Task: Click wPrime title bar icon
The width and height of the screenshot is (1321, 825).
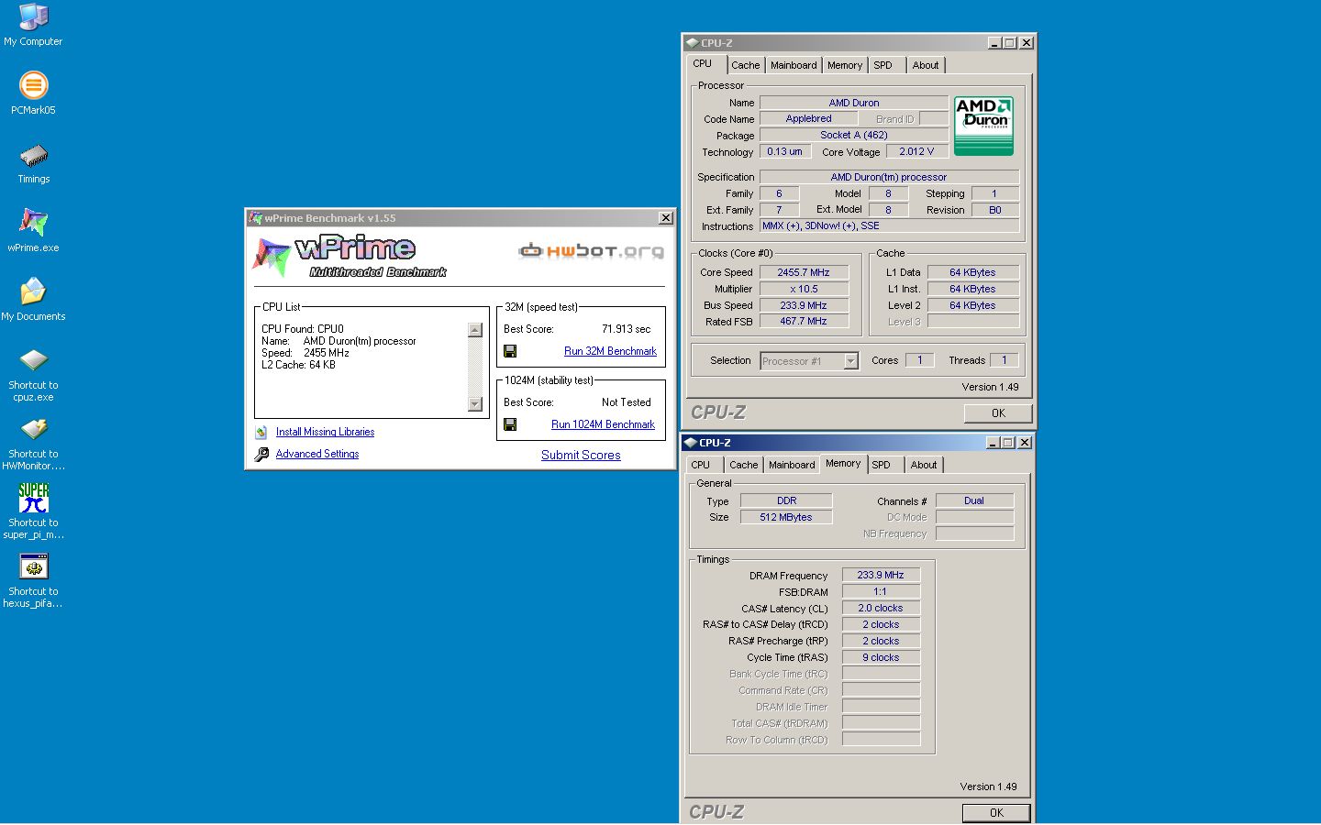Action: [x=256, y=218]
